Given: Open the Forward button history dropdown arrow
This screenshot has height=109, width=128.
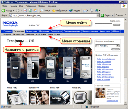Looking at the screenshot, I should tap(21, 11).
